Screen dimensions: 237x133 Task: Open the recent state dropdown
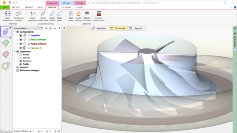click(x=38, y=28)
